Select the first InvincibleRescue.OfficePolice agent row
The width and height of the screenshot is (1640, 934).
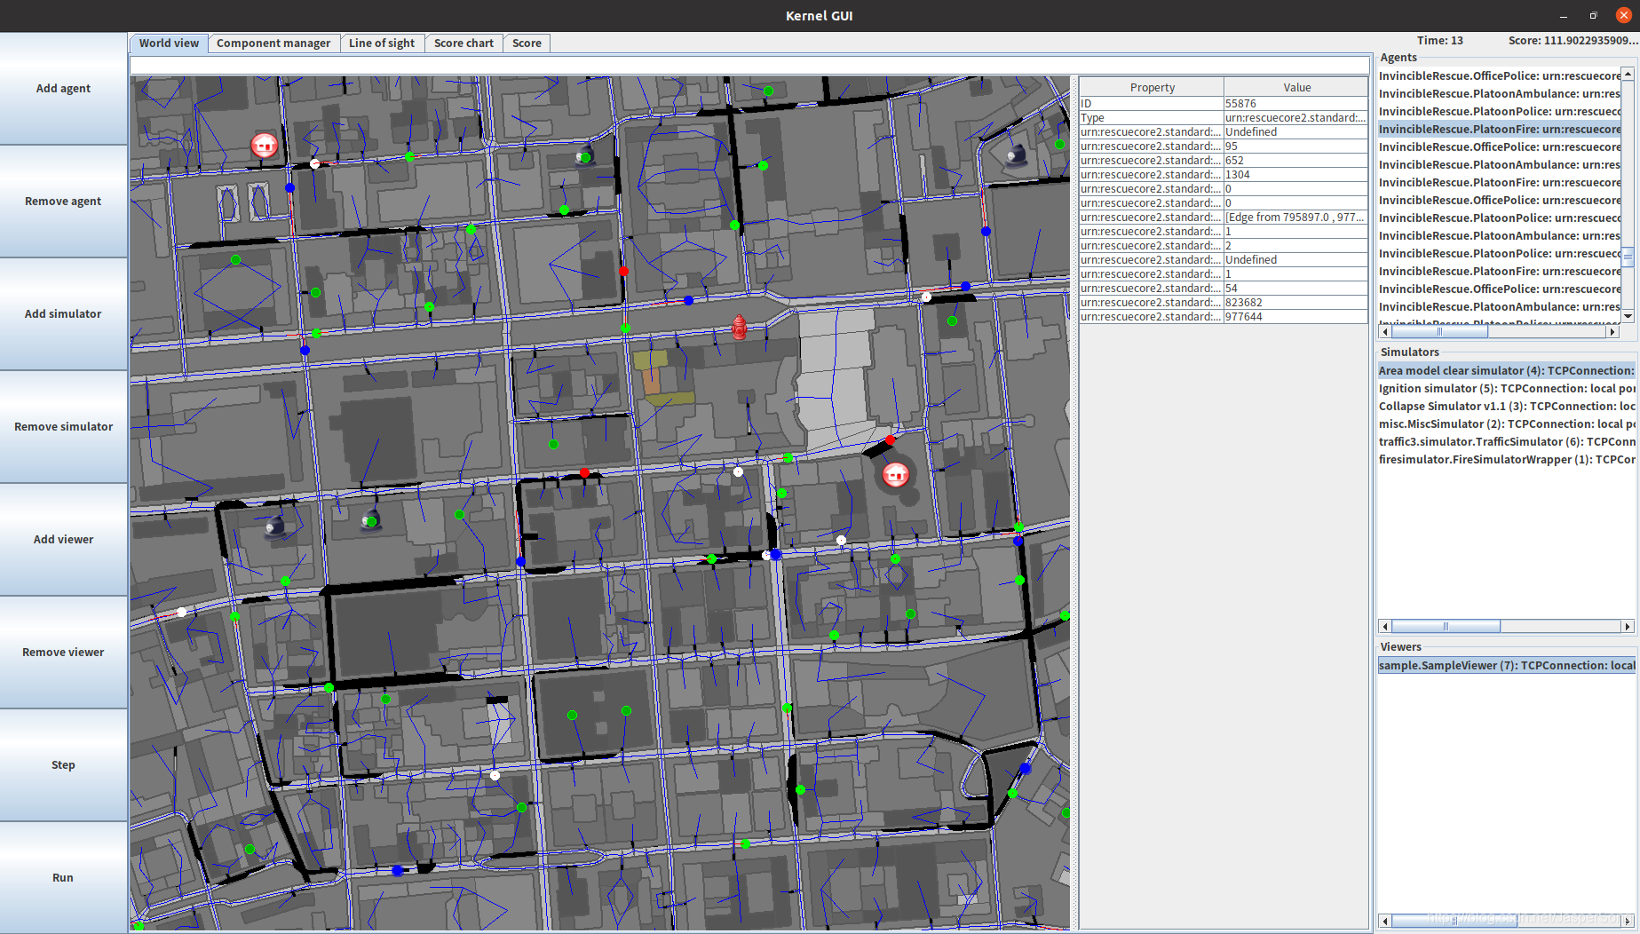click(1499, 76)
